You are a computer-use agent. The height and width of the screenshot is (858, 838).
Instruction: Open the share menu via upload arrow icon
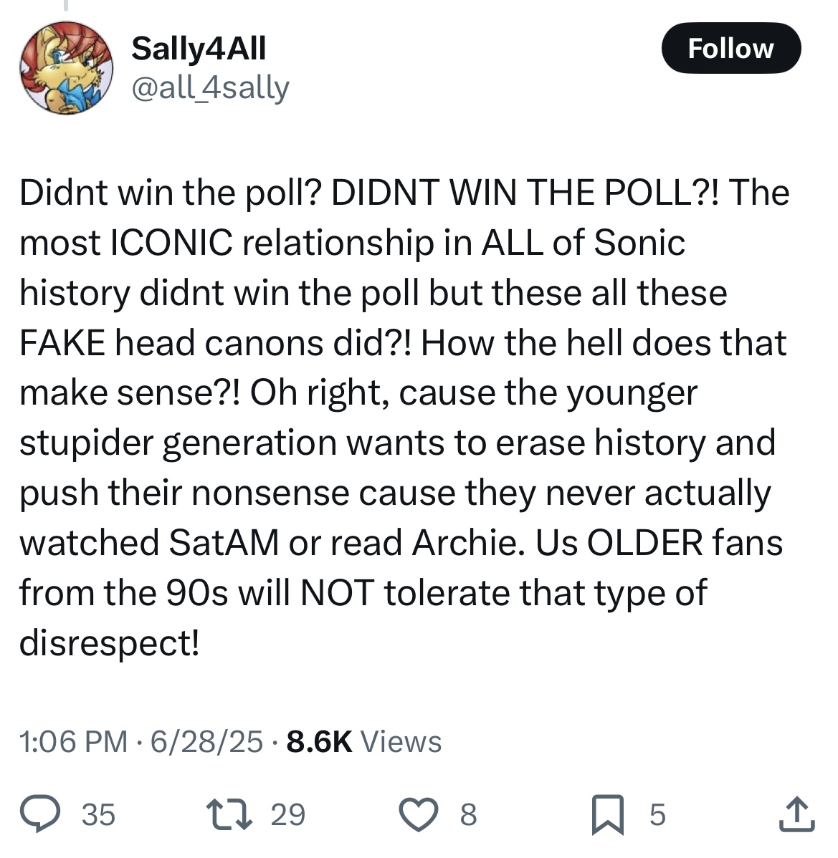(x=796, y=814)
